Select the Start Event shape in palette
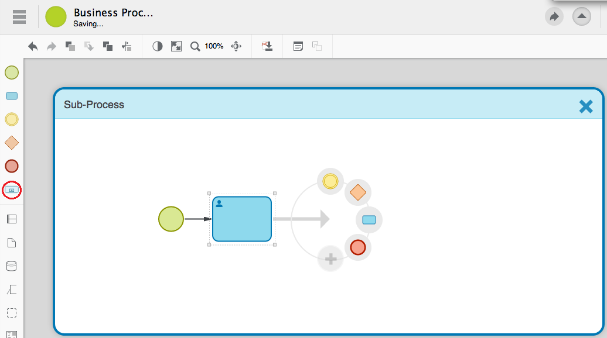The width and height of the screenshot is (607, 338). click(12, 73)
